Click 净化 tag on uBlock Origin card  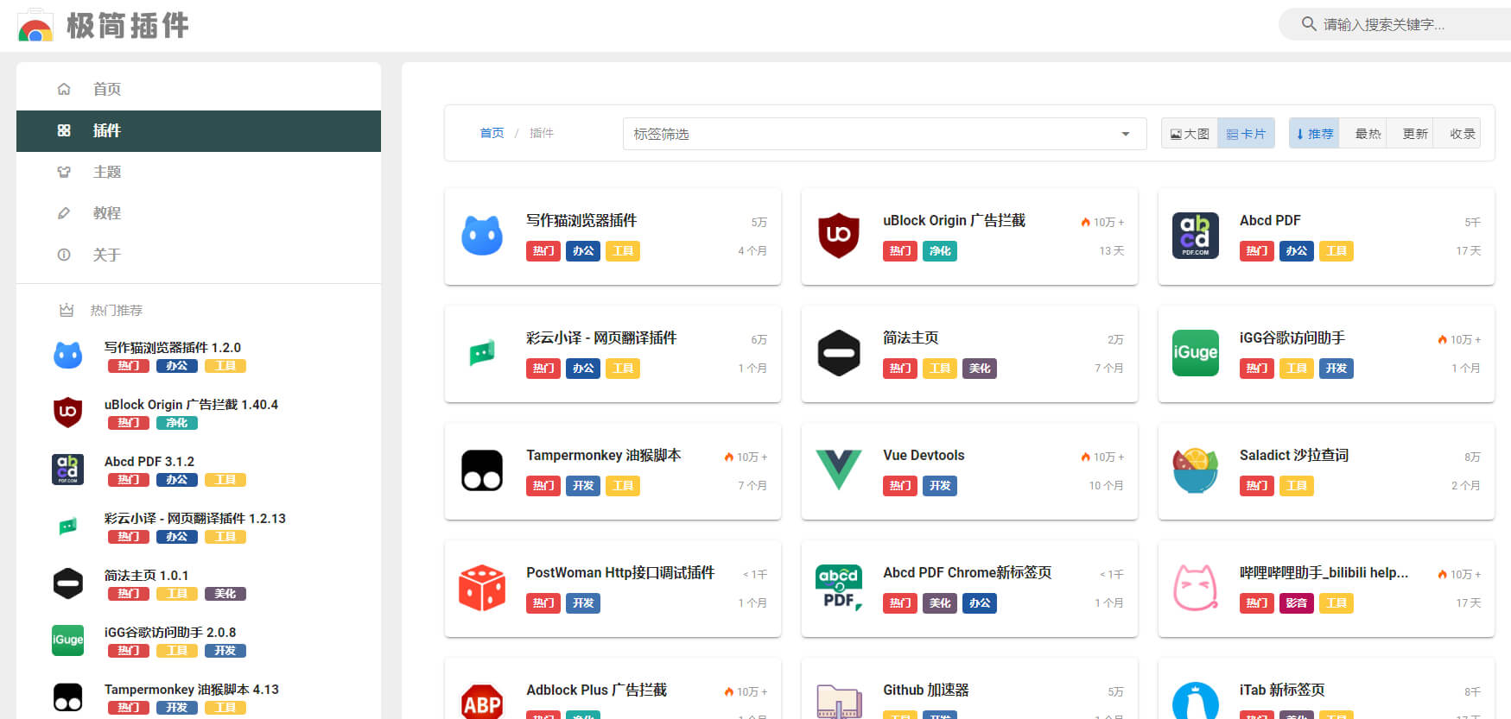pyautogui.click(x=939, y=251)
